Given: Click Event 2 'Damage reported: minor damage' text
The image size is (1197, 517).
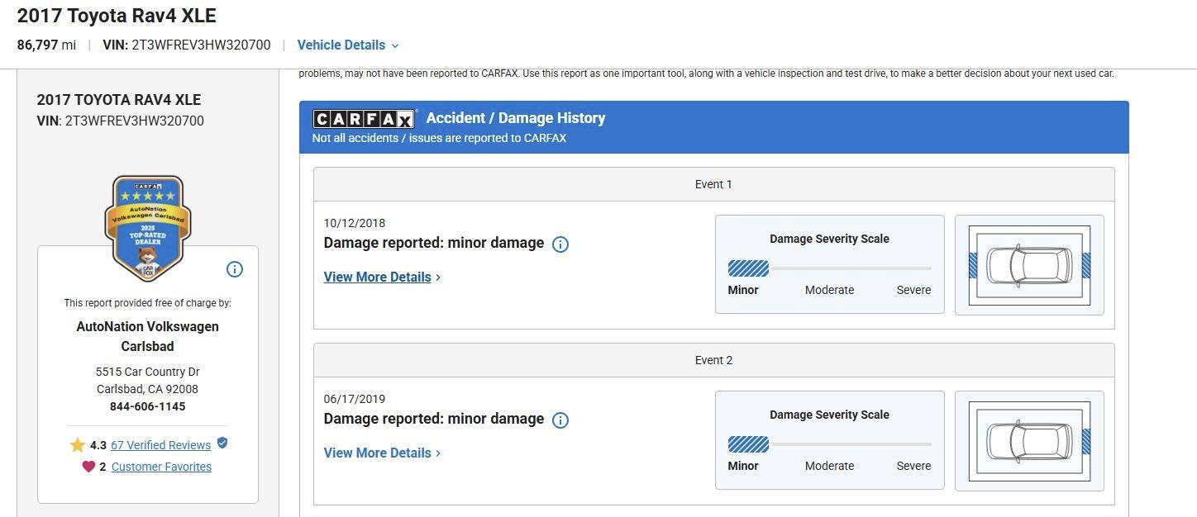Looking at the screenshot, I should tap(434, 420).
